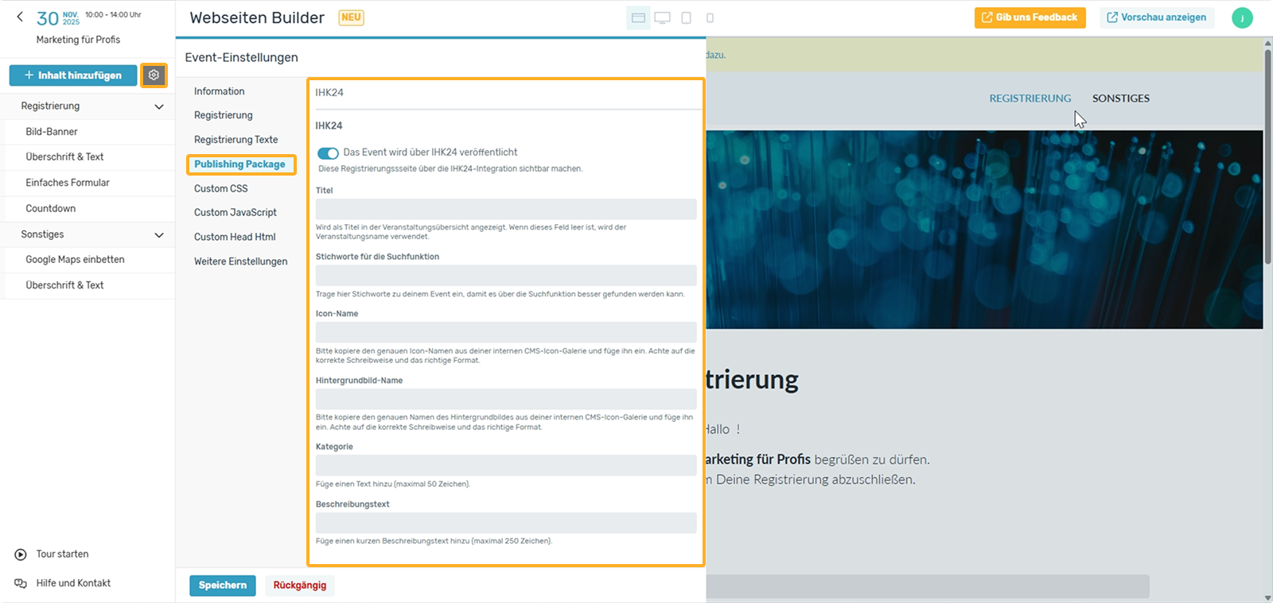Click the event date 30 Nov. 2025
Image resolution: width=1273 pixels, height=603 pixels.
pyautogui.click(x=58, y=18)
